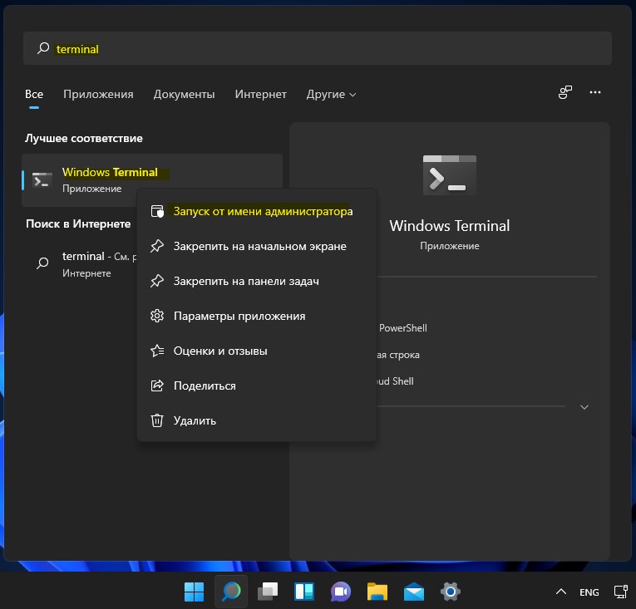
Task: Open the "ая строка" command prompt entry
Action: pyautogui.click(x=398, y=355)
